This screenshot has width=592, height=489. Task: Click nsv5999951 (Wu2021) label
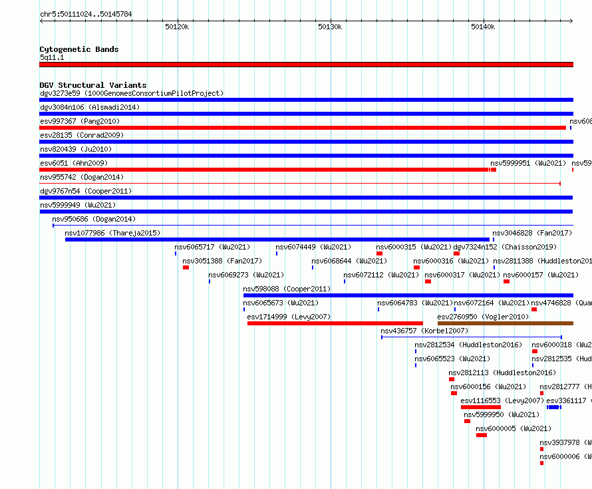click(x=528, y=163)
